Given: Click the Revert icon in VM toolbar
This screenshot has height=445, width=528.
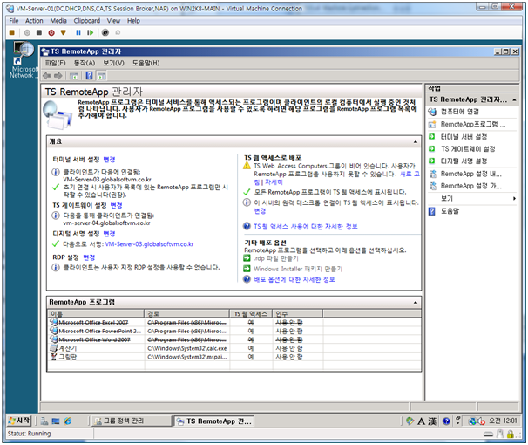Looking at the screenshot, I should [x=118, y=32].
